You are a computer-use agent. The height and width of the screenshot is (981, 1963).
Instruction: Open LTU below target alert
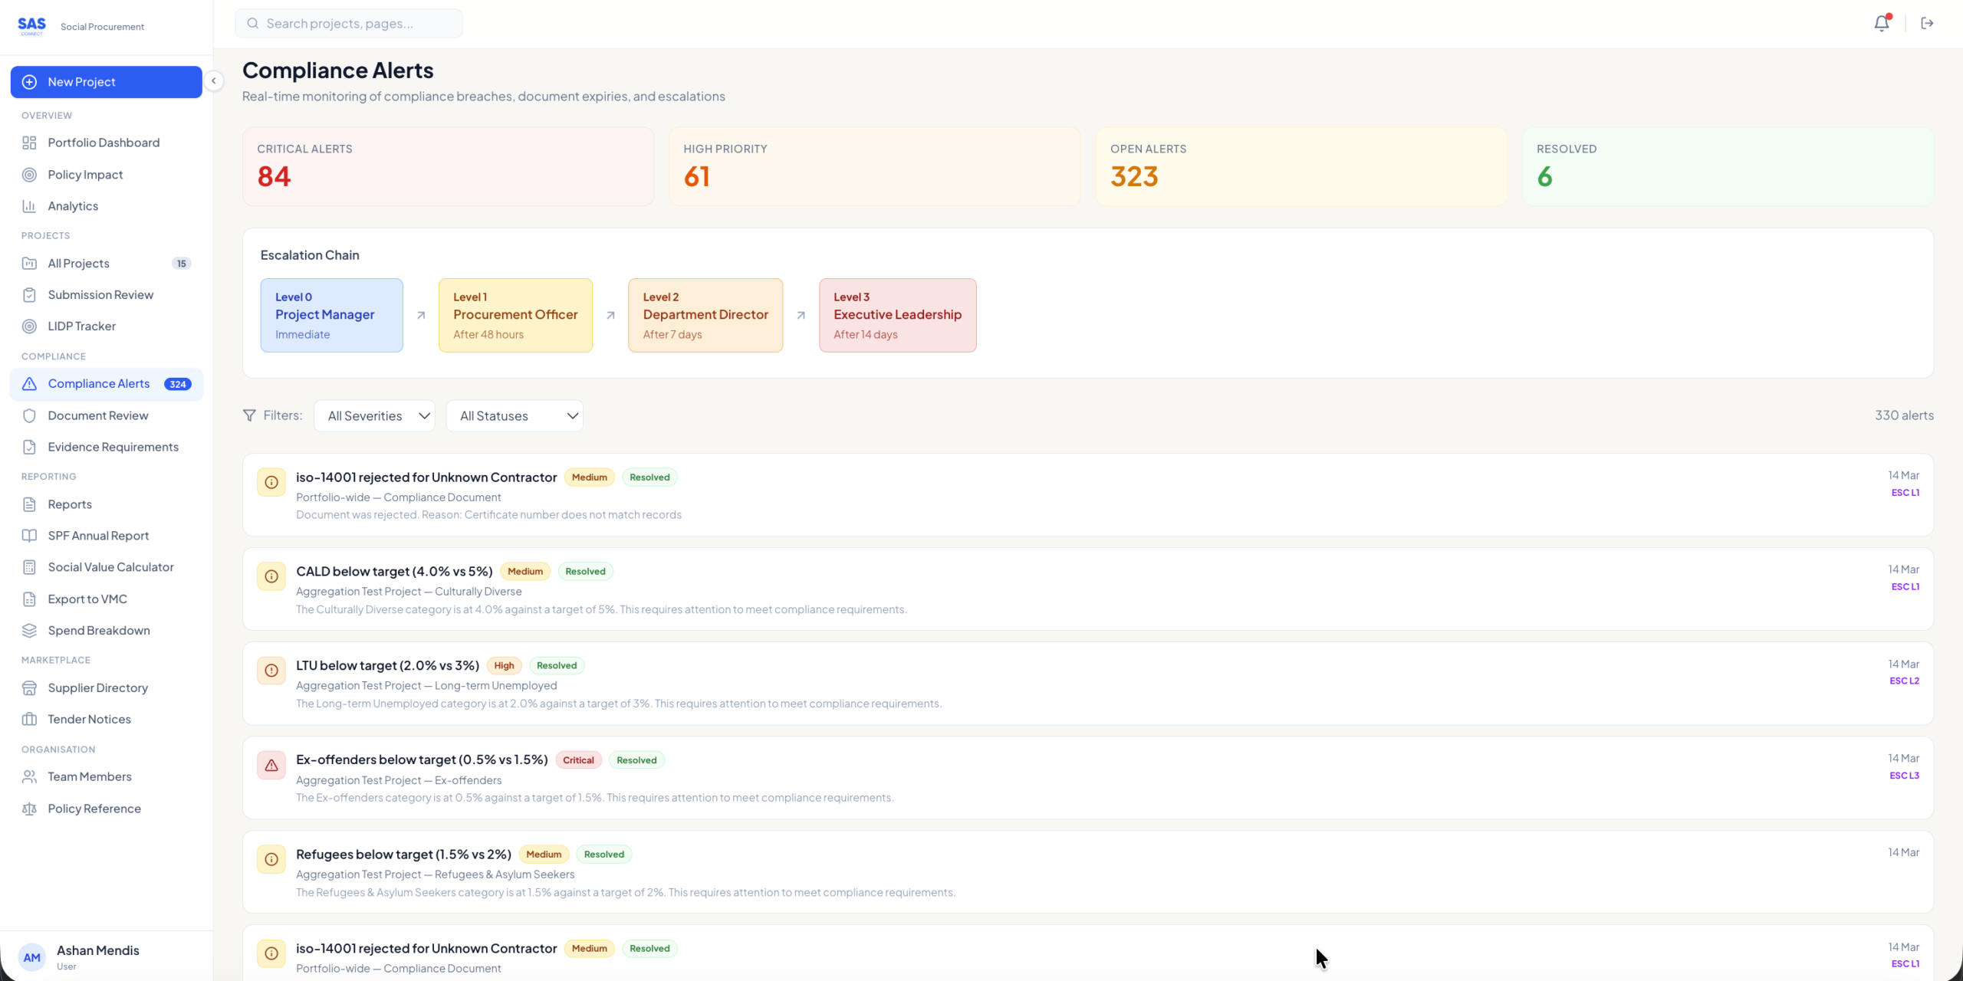[1088, 684]
